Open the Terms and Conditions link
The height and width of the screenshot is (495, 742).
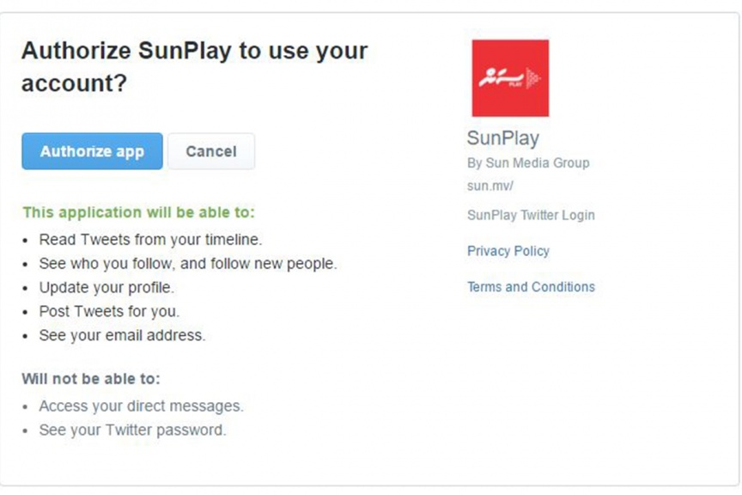531,287
